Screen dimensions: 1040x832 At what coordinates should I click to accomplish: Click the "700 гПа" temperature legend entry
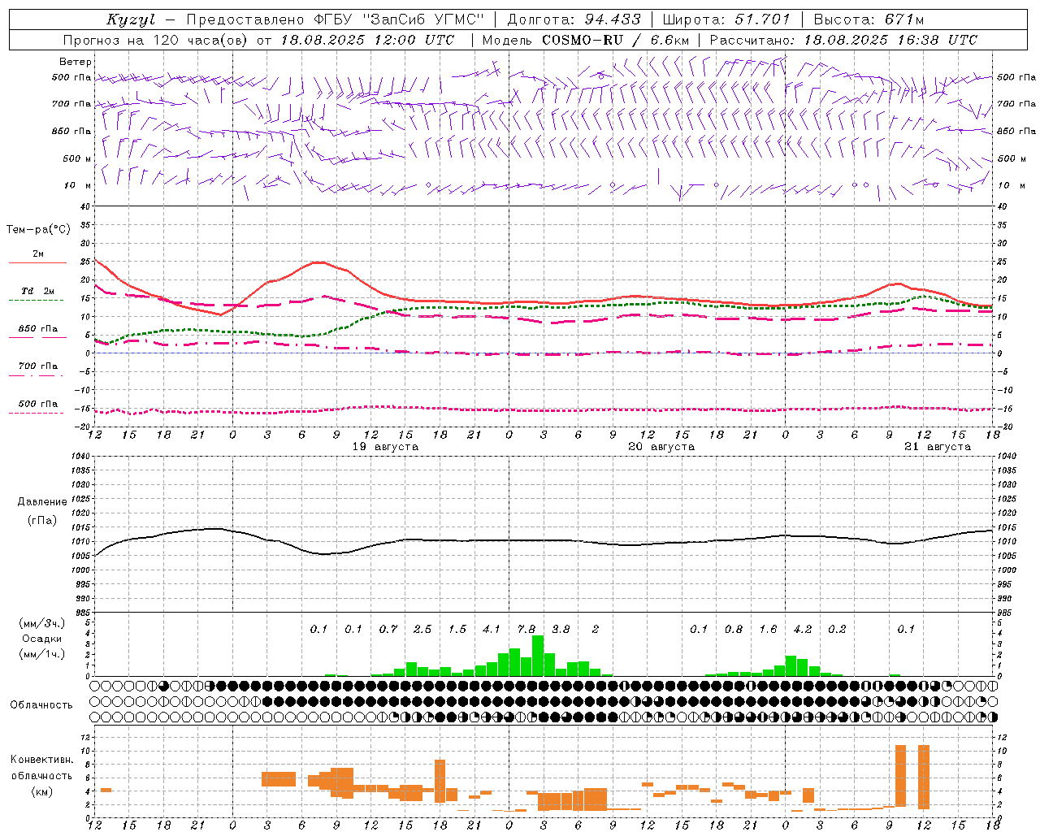37,366
